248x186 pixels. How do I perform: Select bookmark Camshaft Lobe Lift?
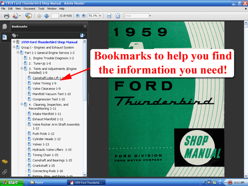point(48,78)
